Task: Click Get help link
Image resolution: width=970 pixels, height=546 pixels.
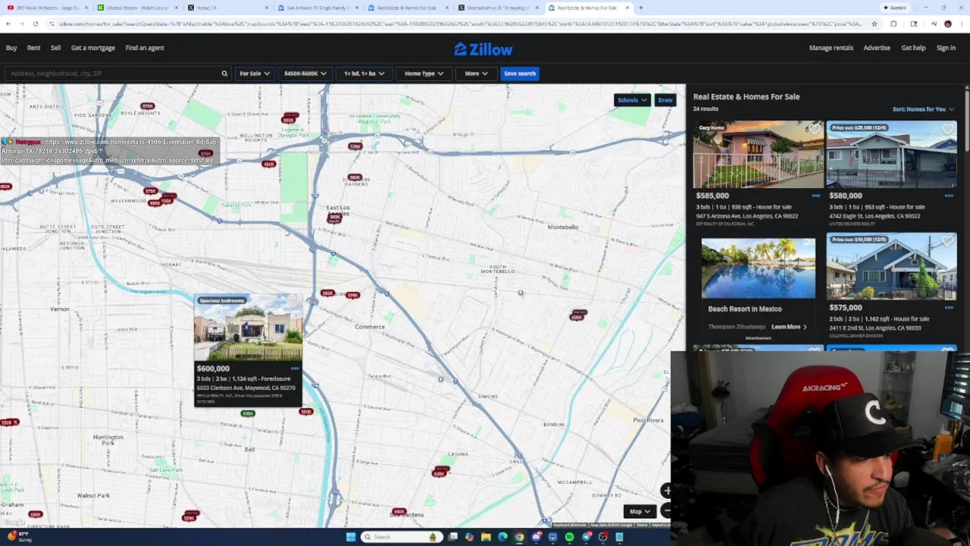Action: click(913, 48)
